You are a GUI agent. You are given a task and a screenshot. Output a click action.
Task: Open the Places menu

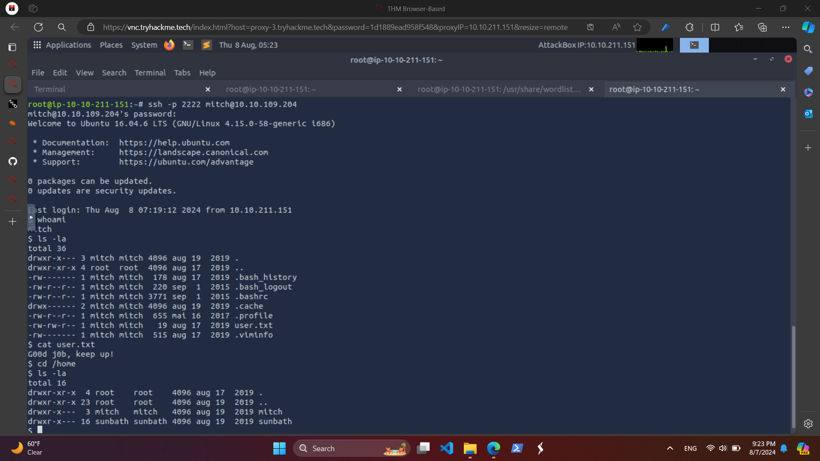111,45
